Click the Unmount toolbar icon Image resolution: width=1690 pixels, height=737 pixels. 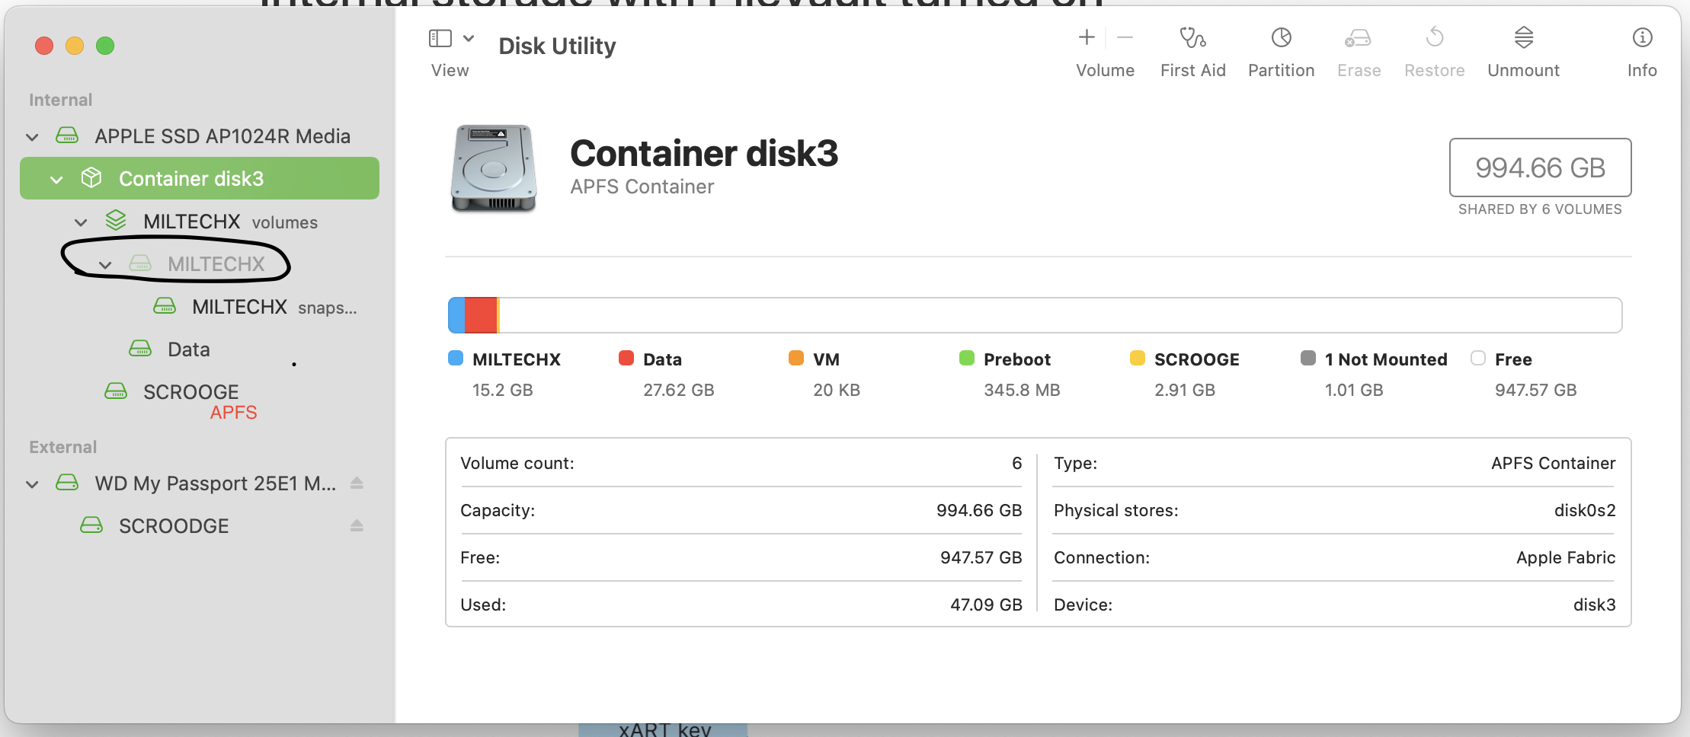(x=1523, y=38)
